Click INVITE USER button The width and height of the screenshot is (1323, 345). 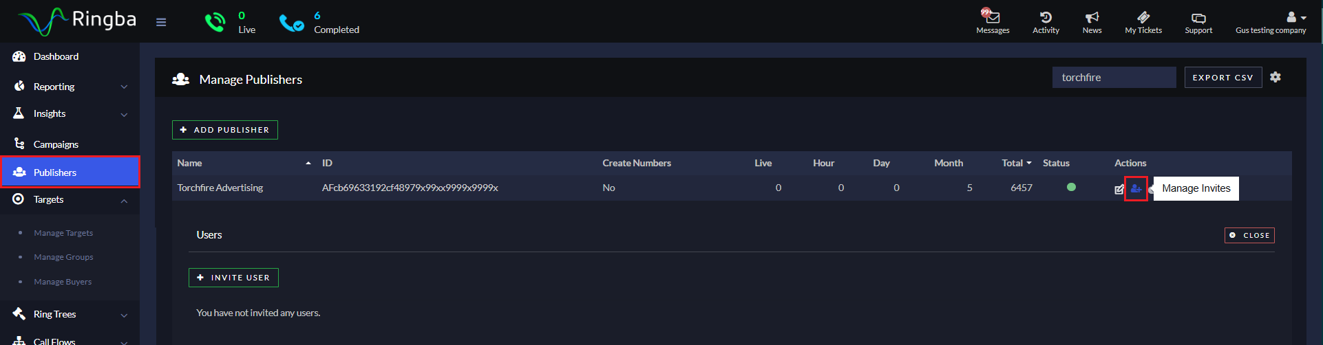click(233, 278)
